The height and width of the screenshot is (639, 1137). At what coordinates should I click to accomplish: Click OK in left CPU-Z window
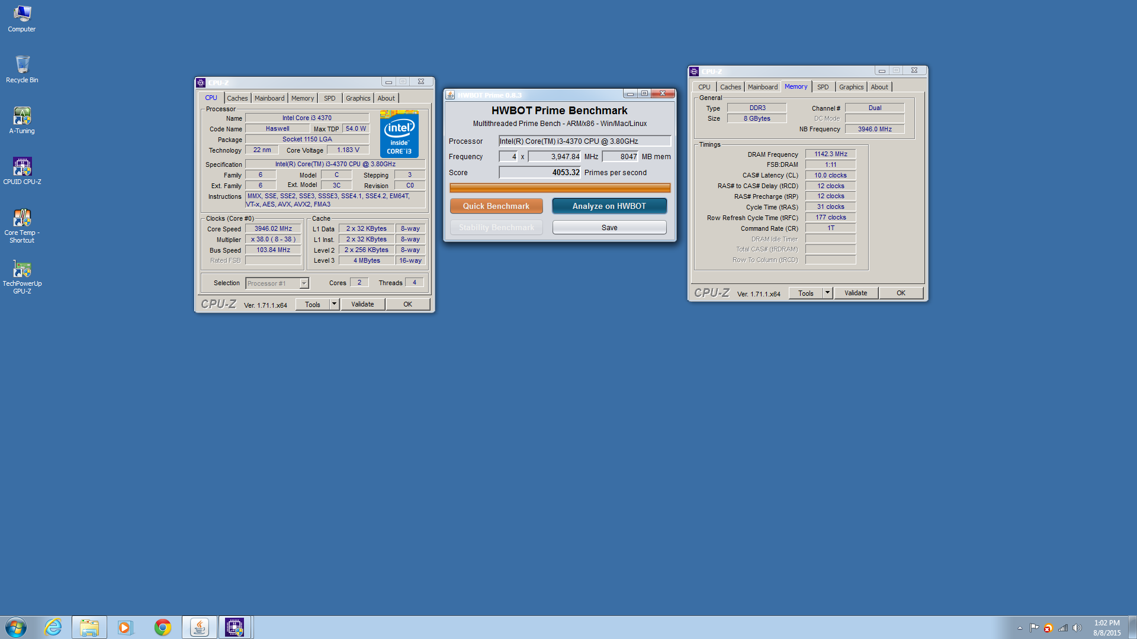[x=407, y=304]
